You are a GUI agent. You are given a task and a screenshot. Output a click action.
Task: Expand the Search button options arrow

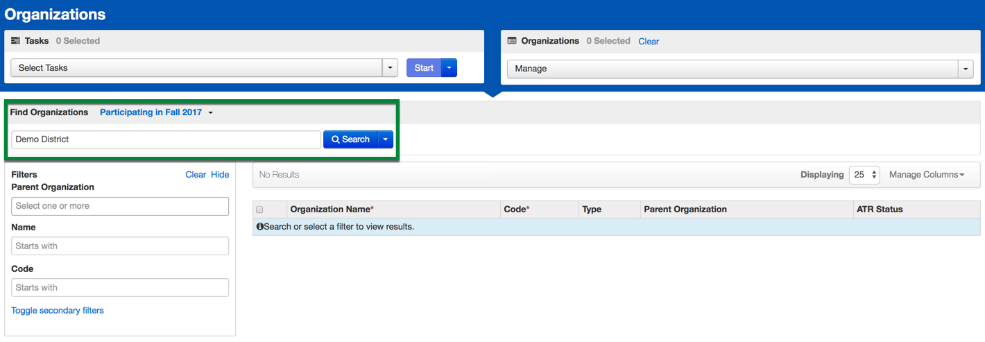tap(385, 139)
